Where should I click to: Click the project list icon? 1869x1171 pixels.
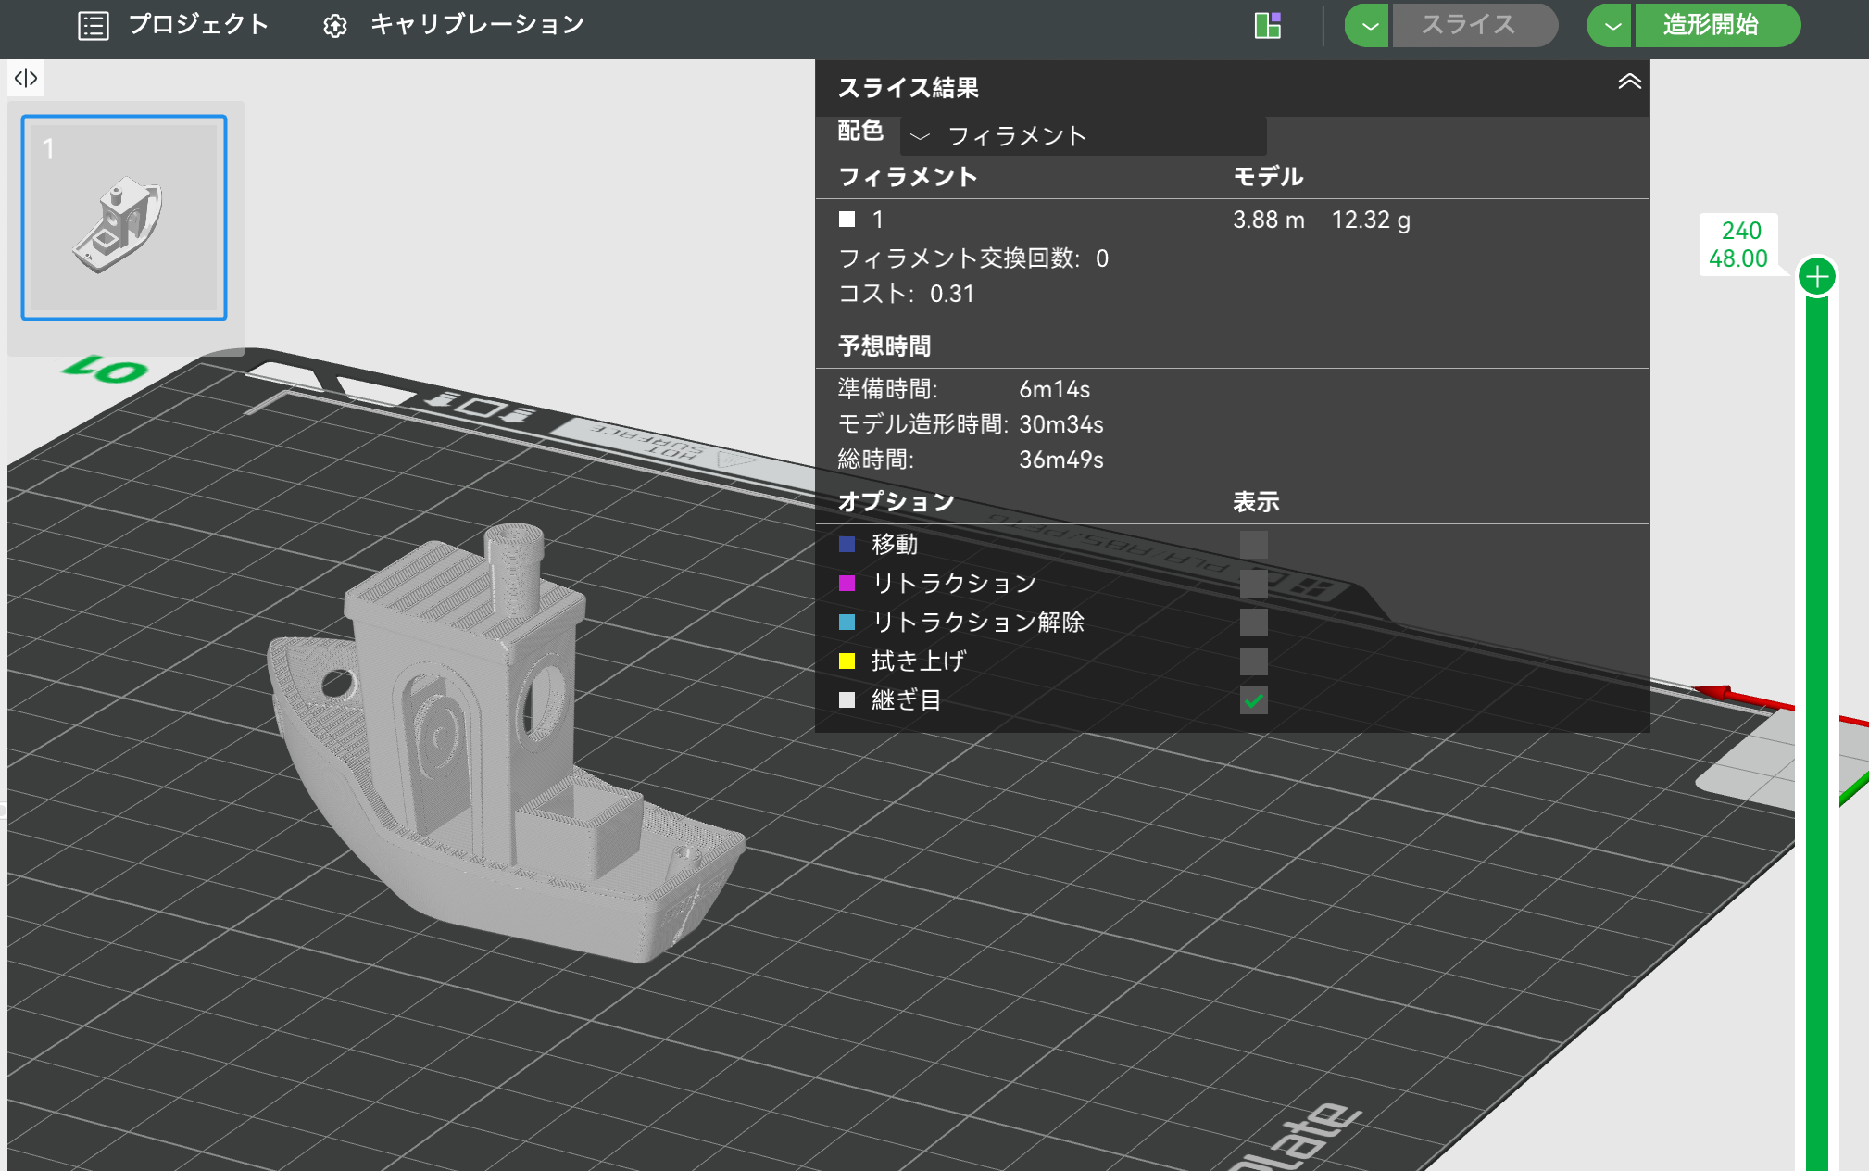(x=94, y=26)
